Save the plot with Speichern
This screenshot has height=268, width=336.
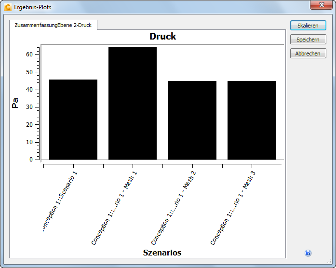click(x=308, y=40)
